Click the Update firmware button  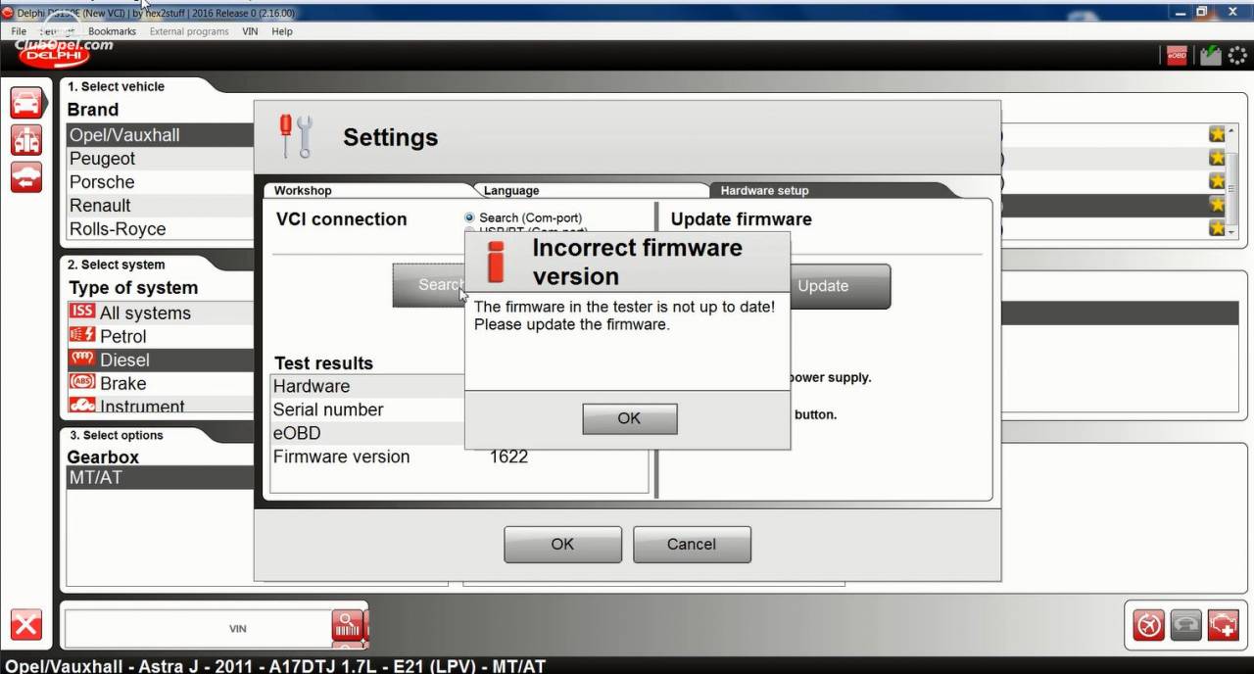(840, 286)
